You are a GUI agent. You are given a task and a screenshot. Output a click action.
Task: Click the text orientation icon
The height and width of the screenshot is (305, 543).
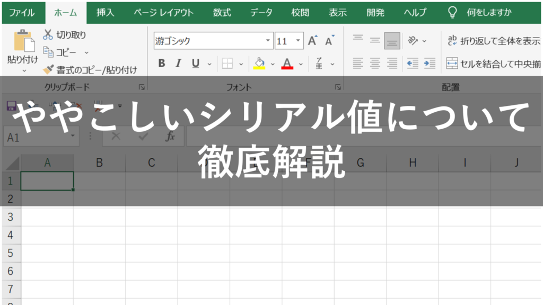tap(413, 40)
